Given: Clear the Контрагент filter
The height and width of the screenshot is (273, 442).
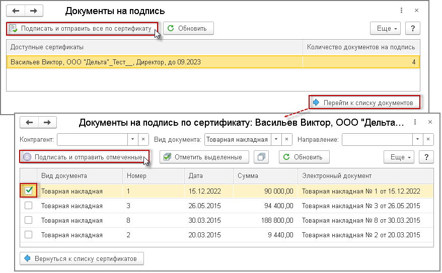Looking at the screenshot, I should [143, 140].
